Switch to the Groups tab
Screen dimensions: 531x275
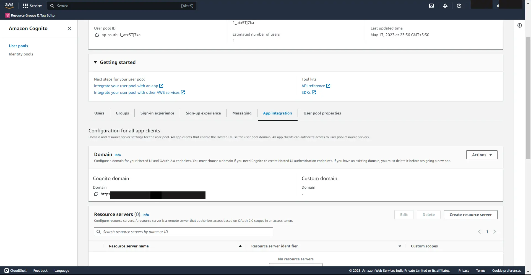coord(122,113)
